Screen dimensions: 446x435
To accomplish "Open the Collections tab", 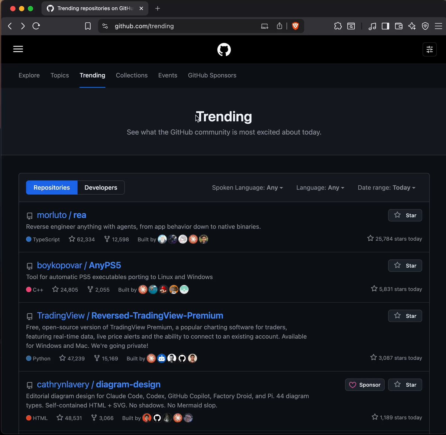I will [x=132, y=75].
